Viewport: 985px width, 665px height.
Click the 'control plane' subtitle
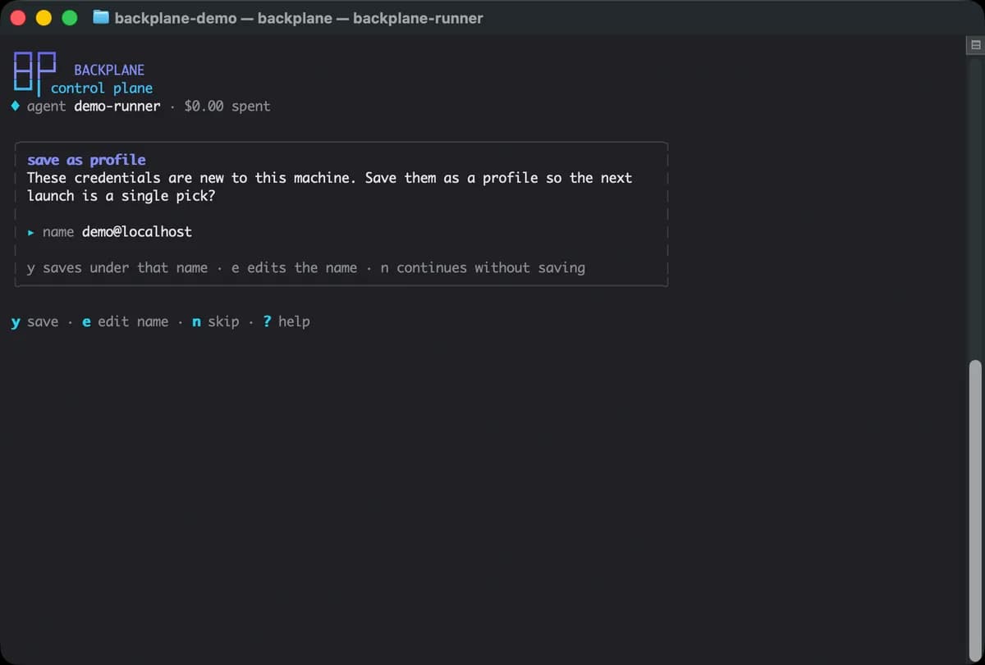coord(102,88)
